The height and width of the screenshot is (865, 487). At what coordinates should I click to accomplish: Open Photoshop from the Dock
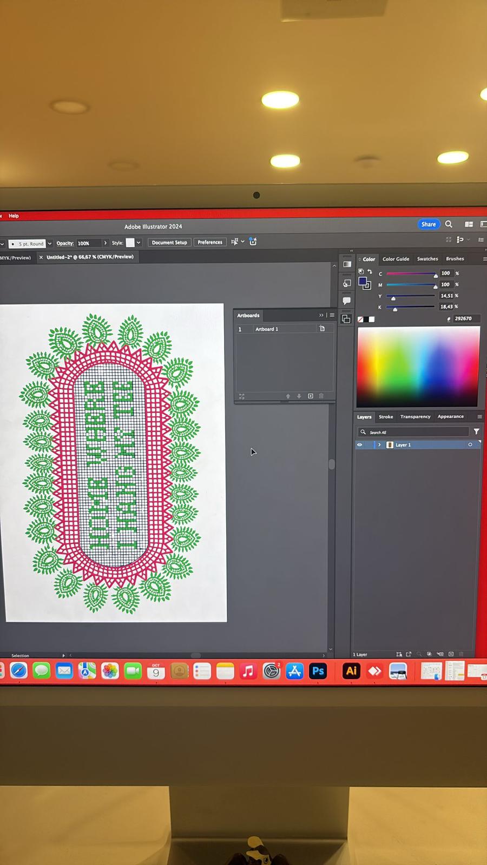point(318,671)
